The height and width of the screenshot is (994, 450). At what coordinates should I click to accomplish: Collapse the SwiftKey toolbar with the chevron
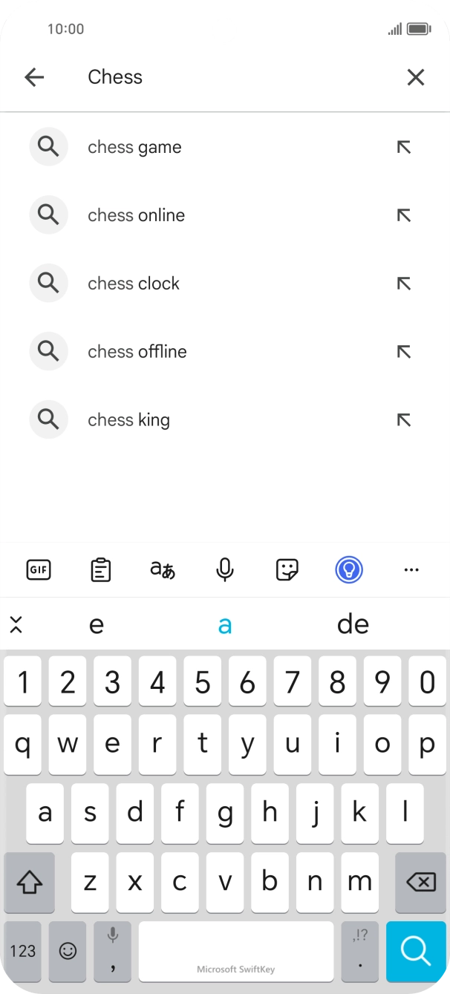click(x=17, y=624)
